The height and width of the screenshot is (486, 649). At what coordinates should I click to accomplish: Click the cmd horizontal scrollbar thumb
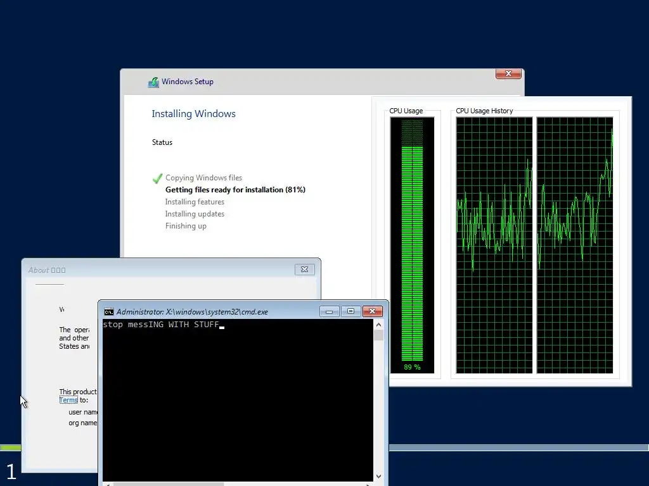(169, 484)
